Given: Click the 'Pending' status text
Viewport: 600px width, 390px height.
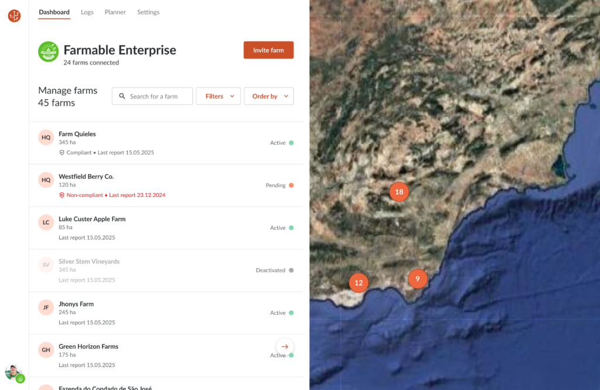Looking at the screenshot, I should click(x=275, y=185).
